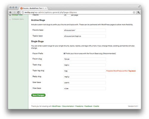Click the Topic tag slug label

tap(38, 71)
